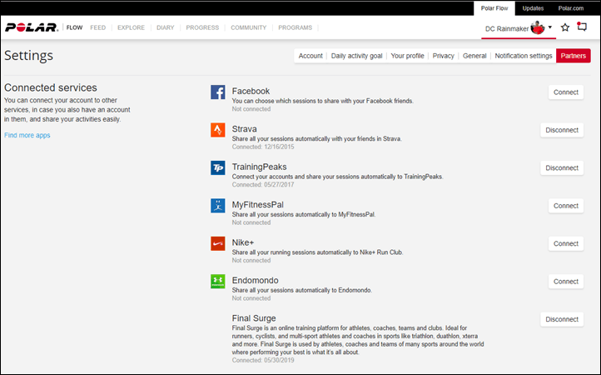
Task: Open the Progress navigation item
Action: click(202, 27)
